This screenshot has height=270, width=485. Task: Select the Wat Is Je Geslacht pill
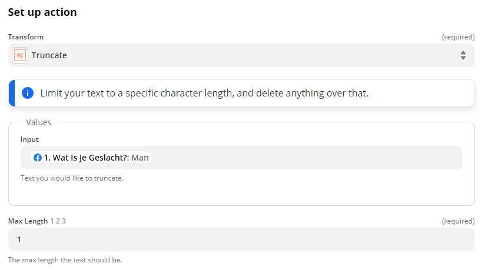[x=85, y=158]
